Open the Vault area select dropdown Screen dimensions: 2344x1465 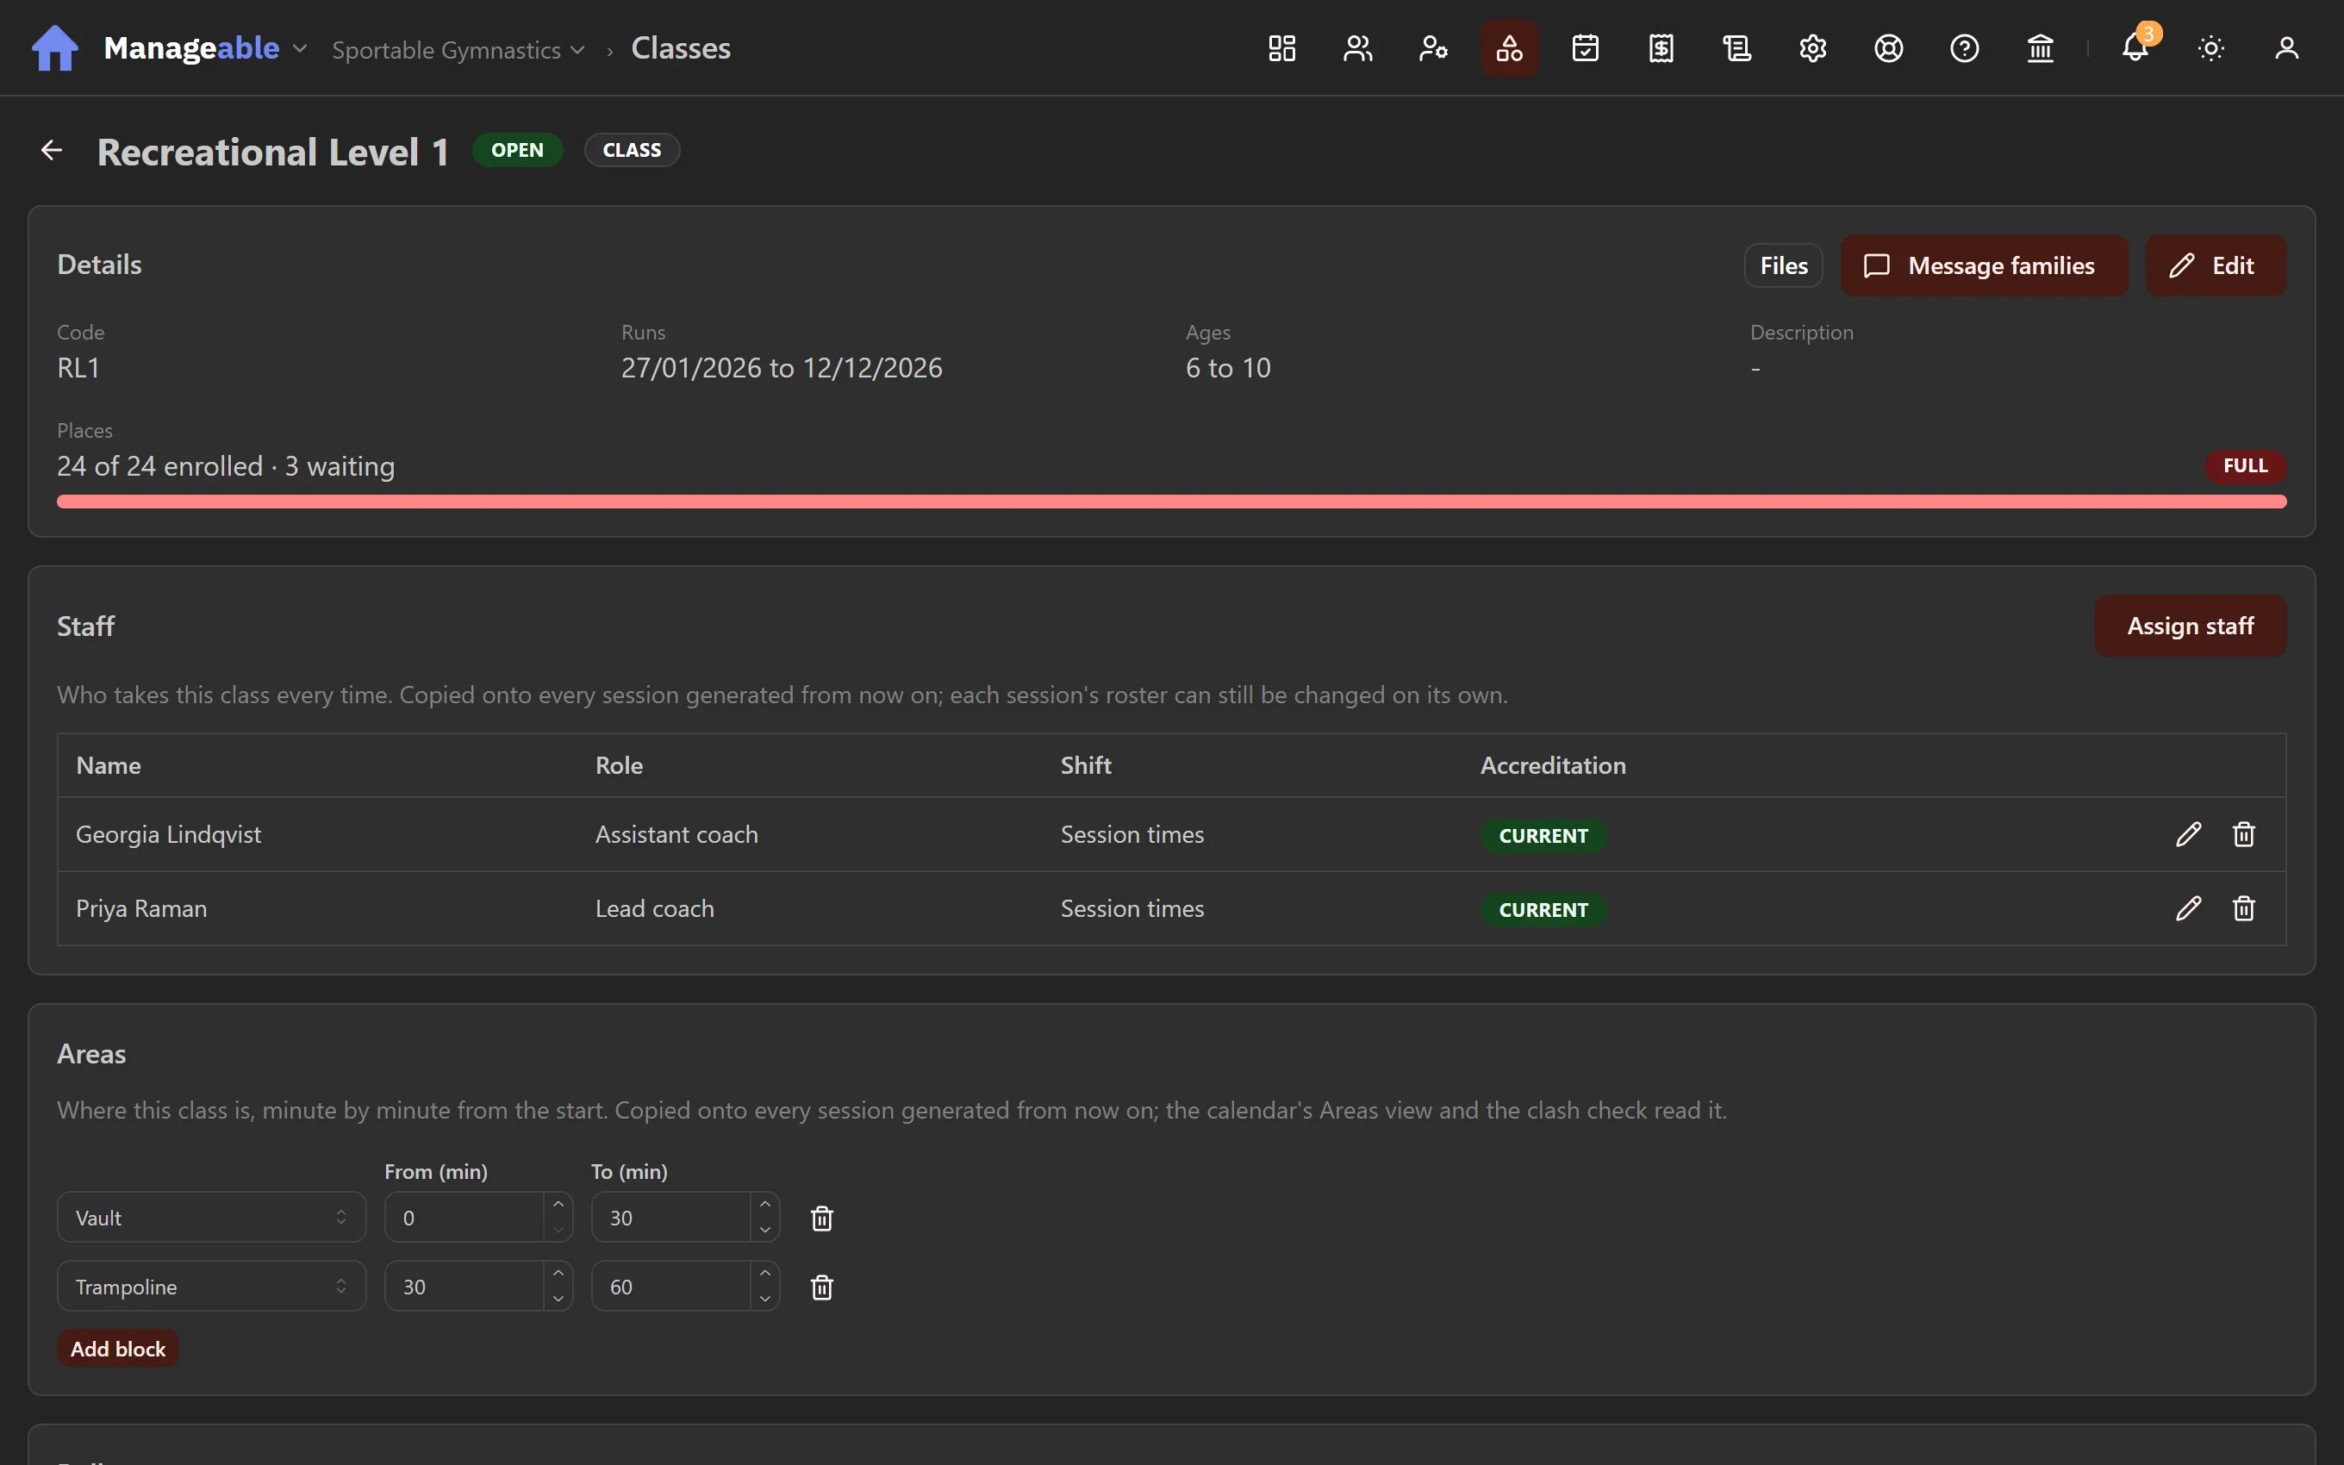coord(211,1217)
